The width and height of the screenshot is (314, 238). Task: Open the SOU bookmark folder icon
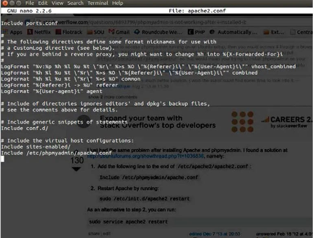point(90,32)
